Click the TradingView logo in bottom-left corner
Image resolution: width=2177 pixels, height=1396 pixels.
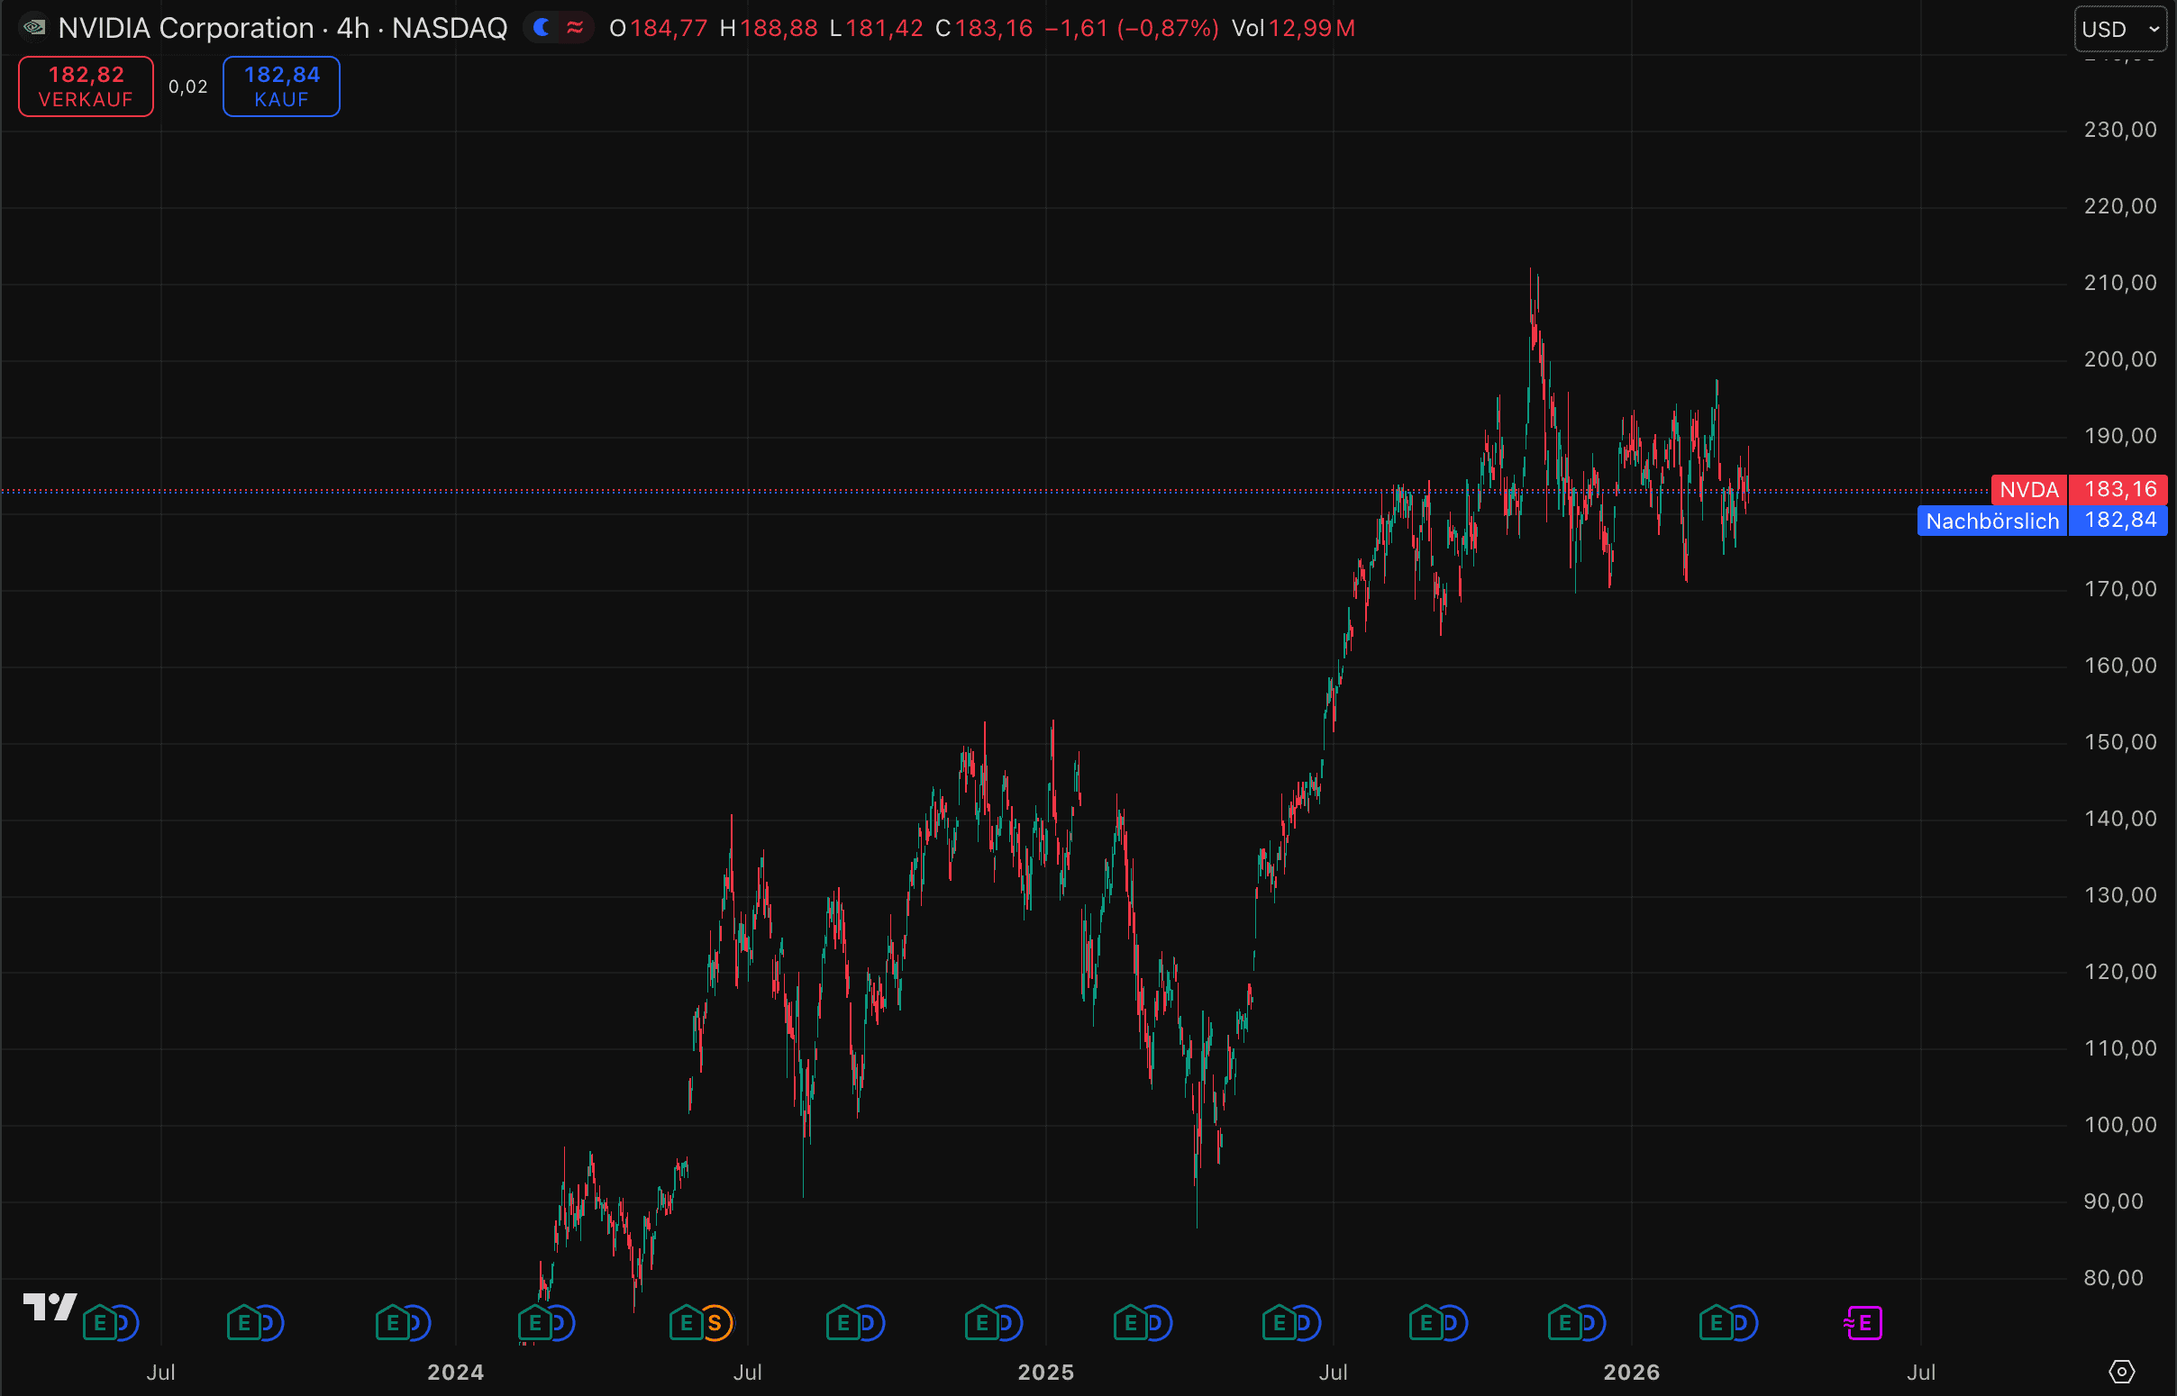(x=50, y=1307)
